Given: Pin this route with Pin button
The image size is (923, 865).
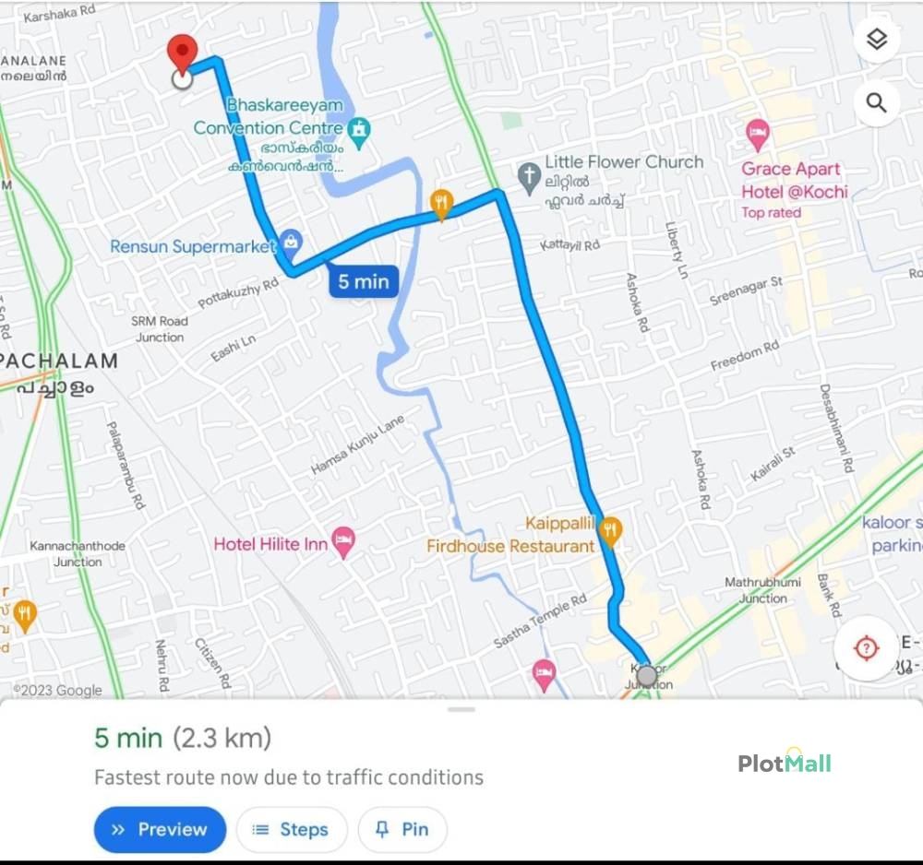Looking at the screenshot, I should point(402,829).
